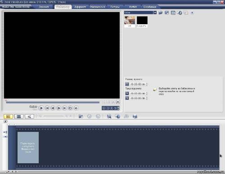Click the play button under preview

(x=41, y=108)
